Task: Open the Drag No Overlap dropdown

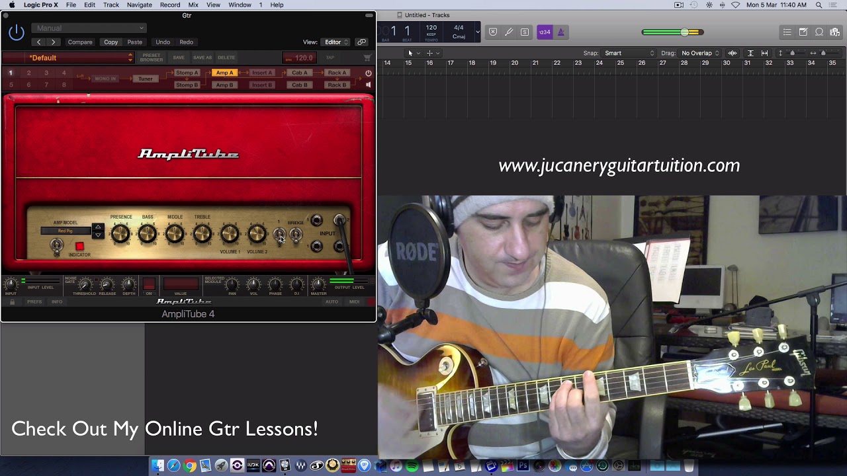Action: [x=700, y=53]
